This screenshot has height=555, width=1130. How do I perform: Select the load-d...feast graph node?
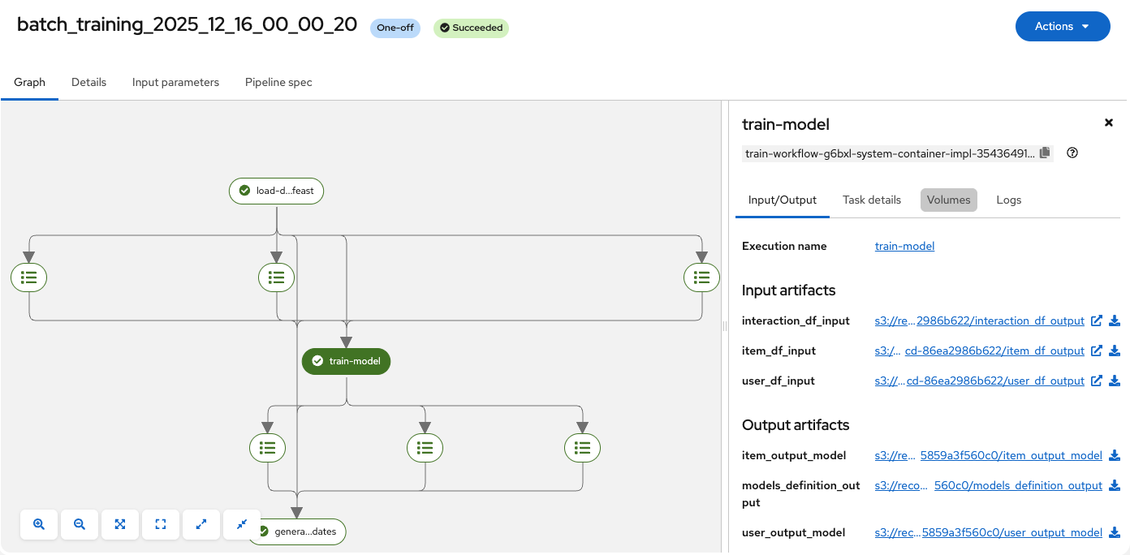(277, 191)
